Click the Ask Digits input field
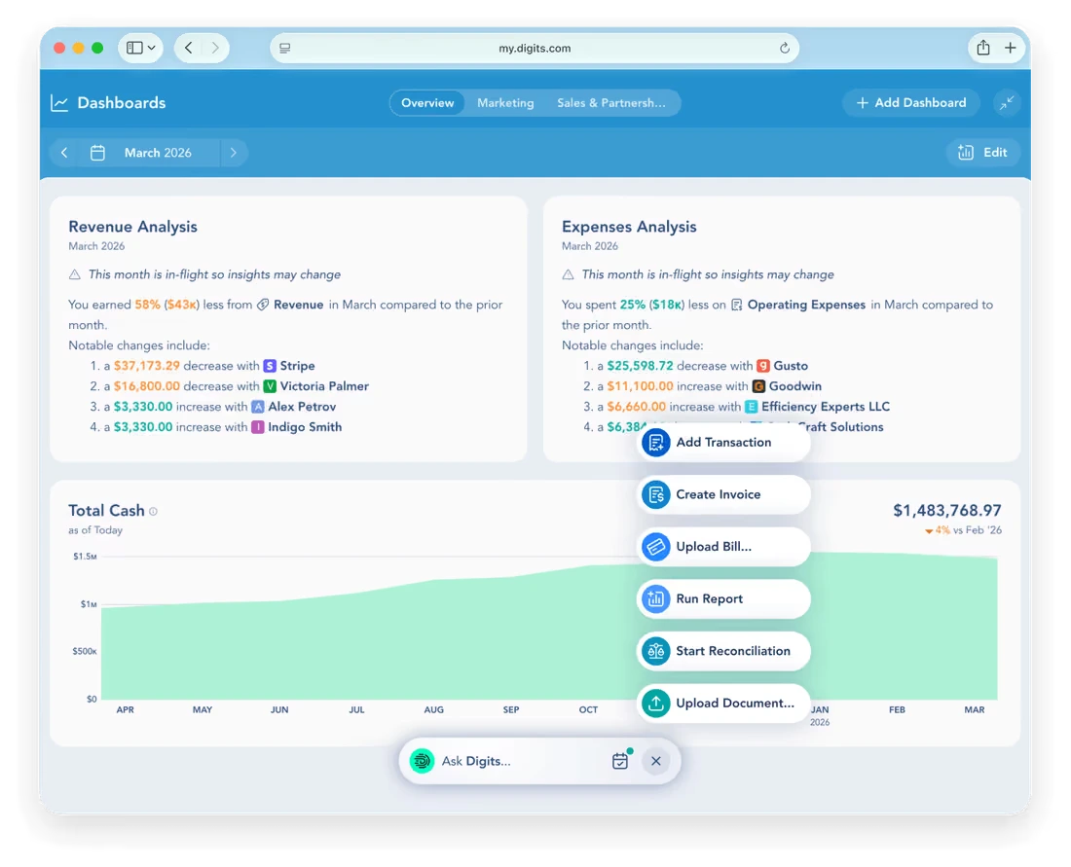 (x=519, y=761)
